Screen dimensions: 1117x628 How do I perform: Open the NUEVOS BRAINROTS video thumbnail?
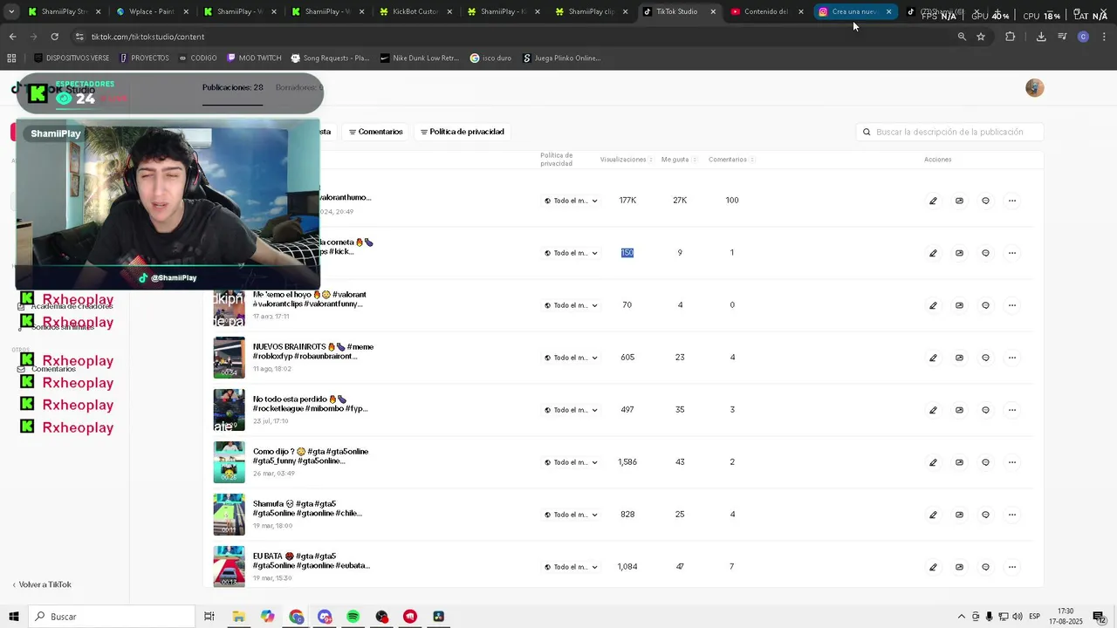(x=230, y=358)
